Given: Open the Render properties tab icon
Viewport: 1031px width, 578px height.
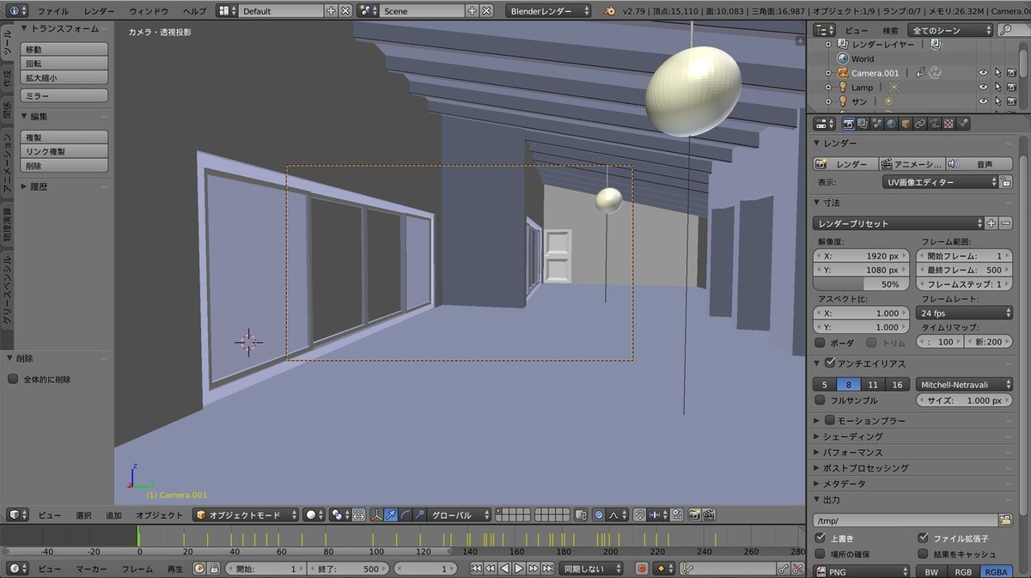Looking at the screenshot, I should click(x=849, y=124).
